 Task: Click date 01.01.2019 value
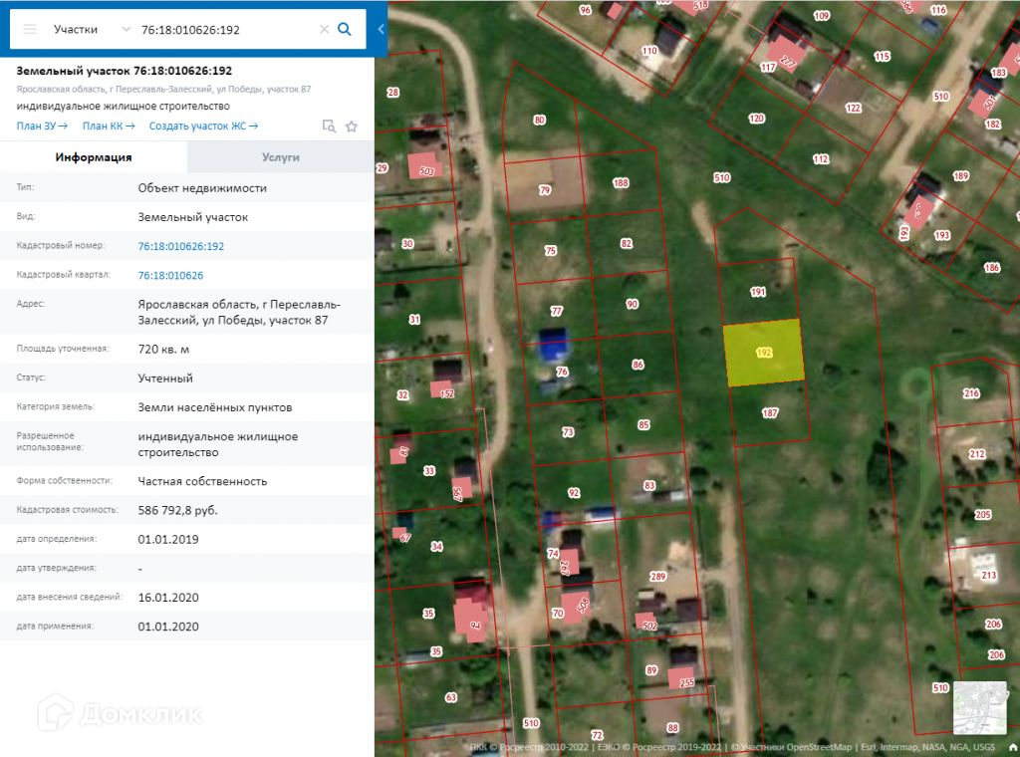tap(168, 540)
